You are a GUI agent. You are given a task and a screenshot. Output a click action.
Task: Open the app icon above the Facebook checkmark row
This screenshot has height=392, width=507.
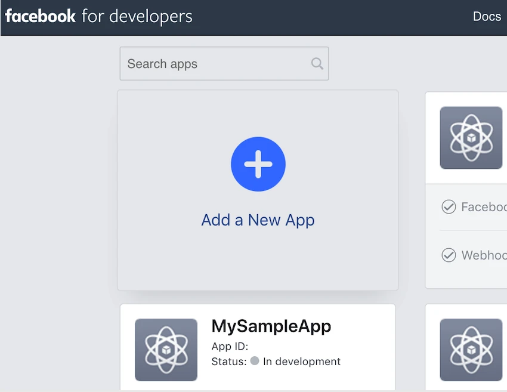point(471,138)
